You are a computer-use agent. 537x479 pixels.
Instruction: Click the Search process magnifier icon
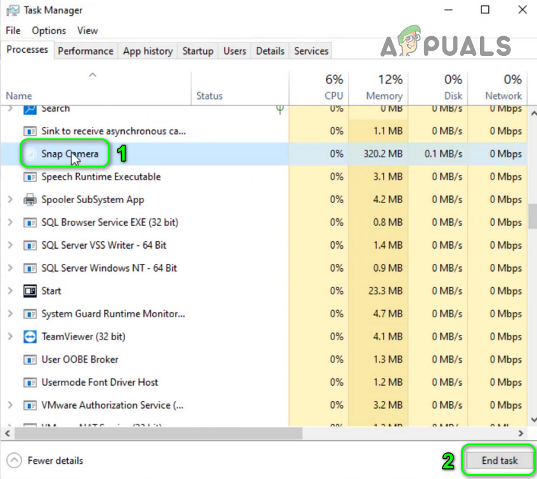coord(30,110)
